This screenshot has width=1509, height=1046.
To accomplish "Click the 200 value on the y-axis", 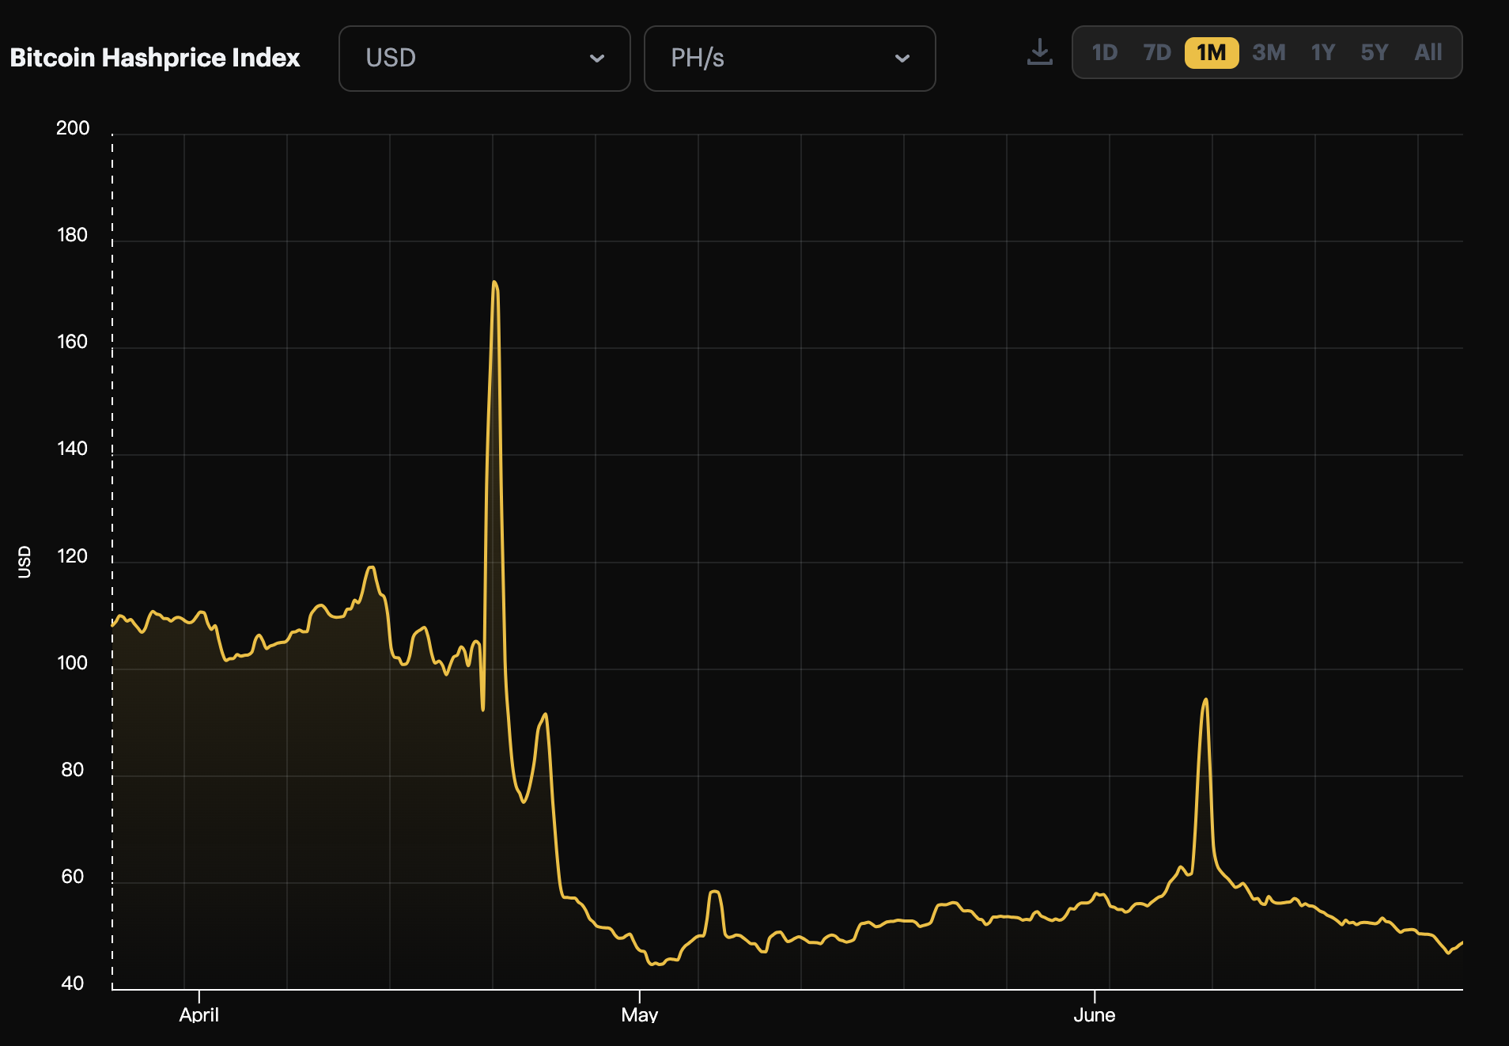I will click(x=73, y=128).
